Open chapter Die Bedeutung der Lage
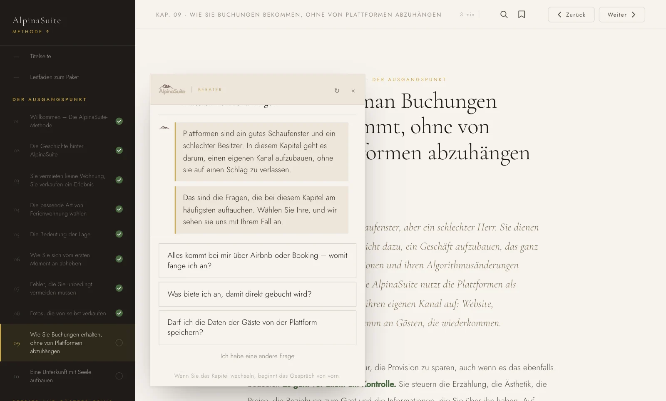Image resolution: width=666 pixels, height=401 pixels. (x=60, y=234)
